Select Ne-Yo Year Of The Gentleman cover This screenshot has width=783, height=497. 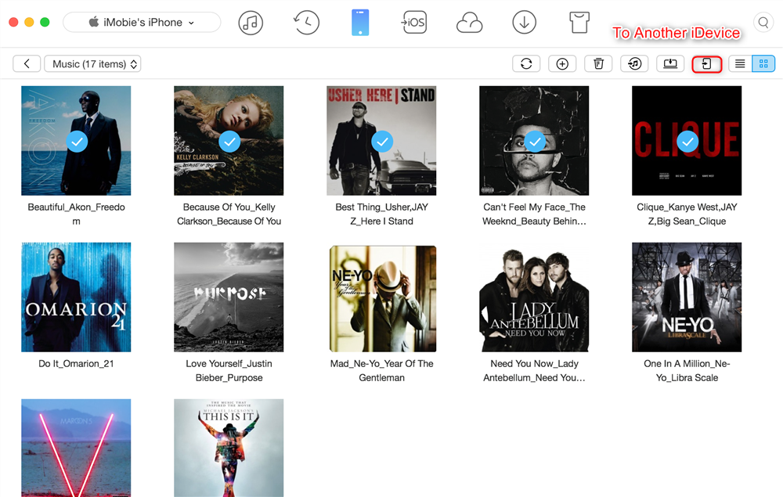(383, 298)
